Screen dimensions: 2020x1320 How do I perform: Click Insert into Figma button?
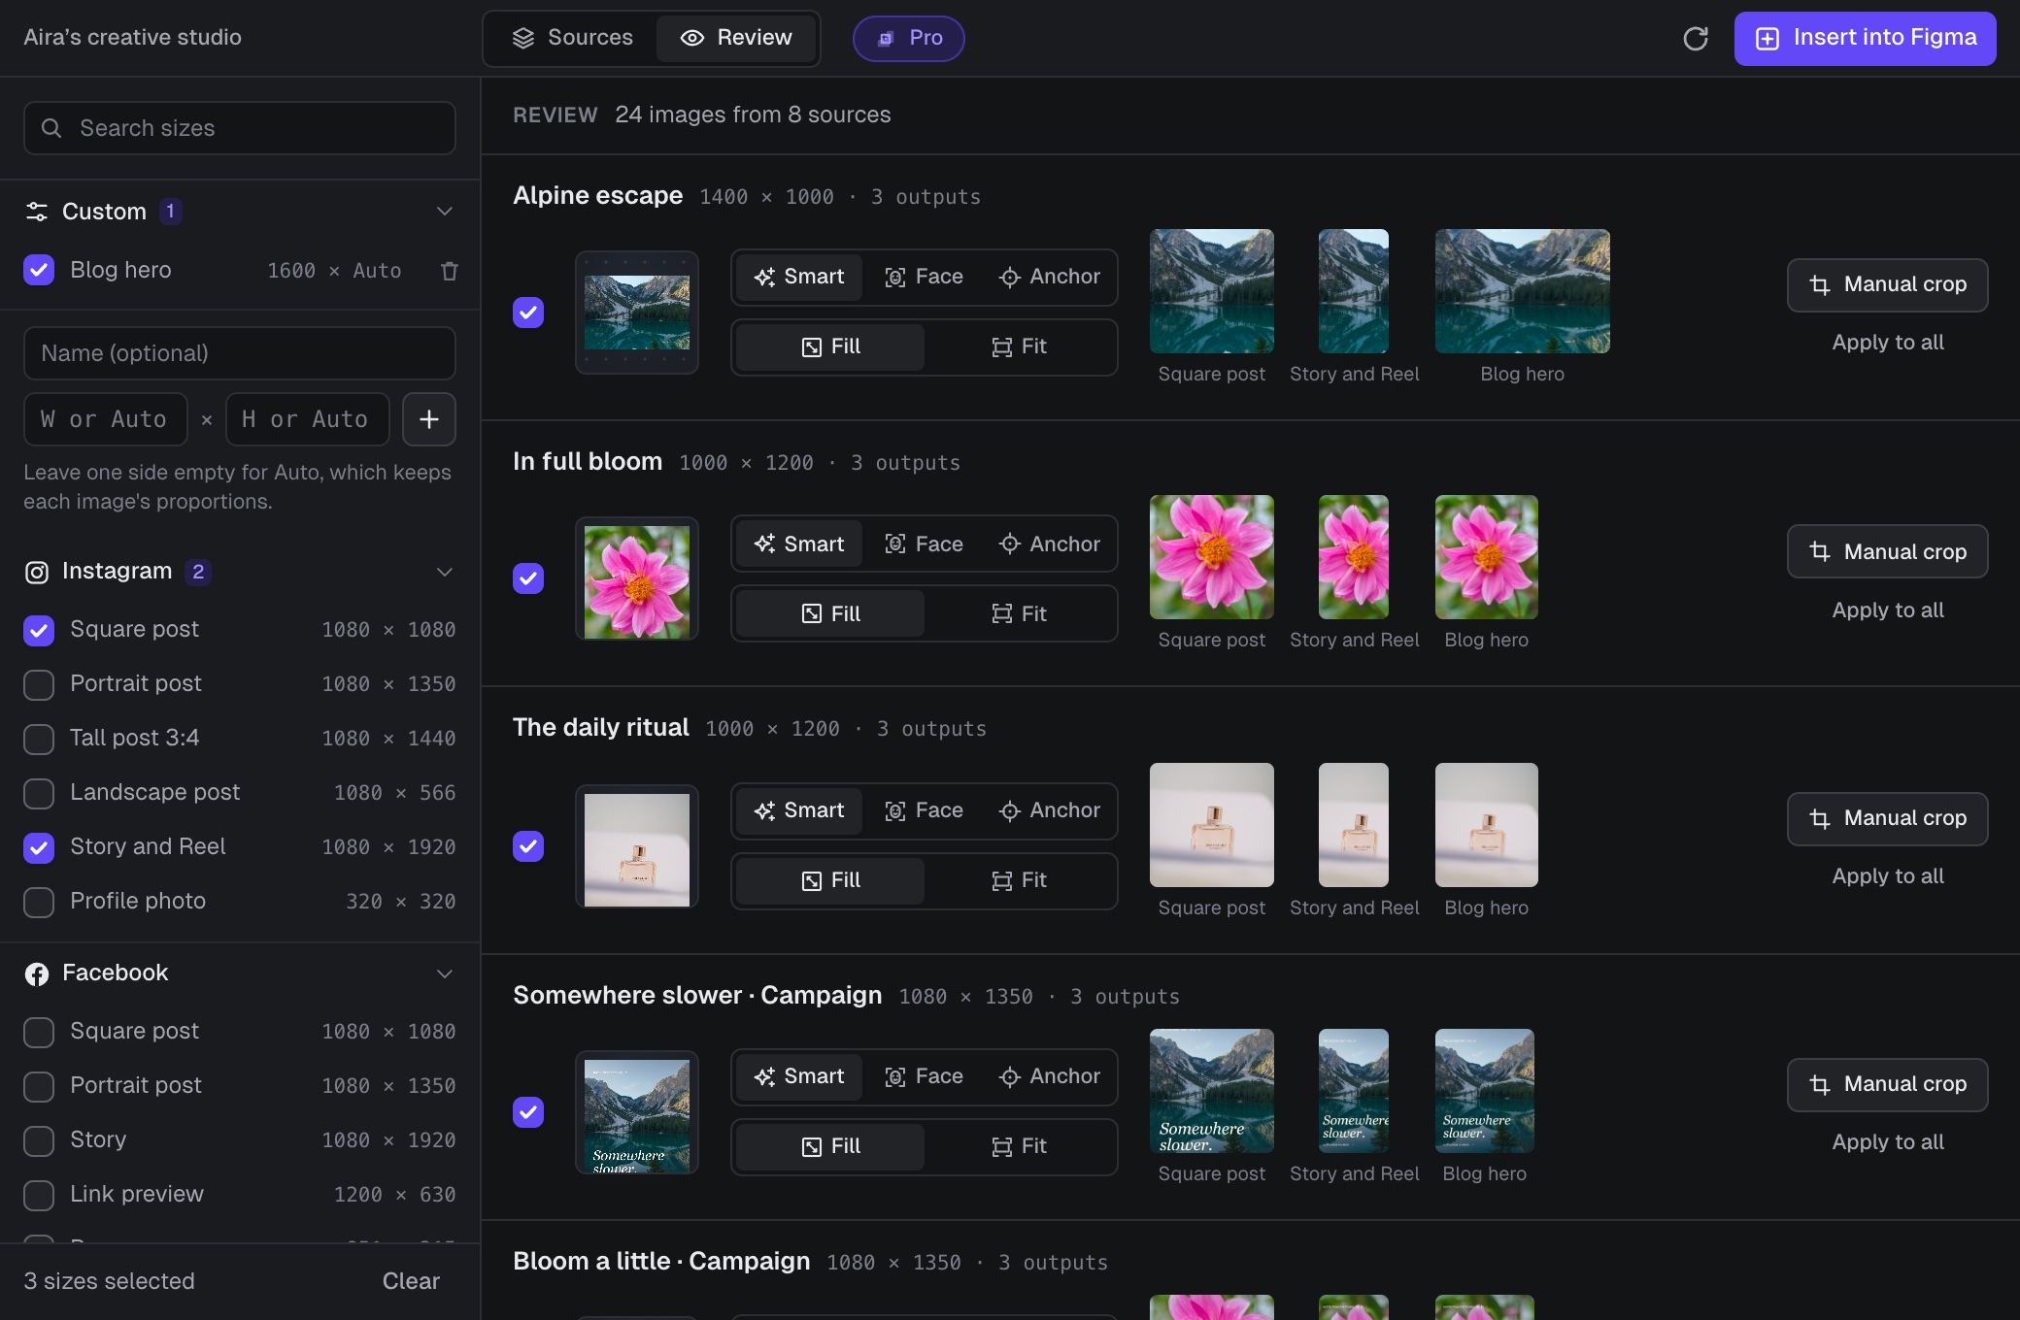point(1865,39)
